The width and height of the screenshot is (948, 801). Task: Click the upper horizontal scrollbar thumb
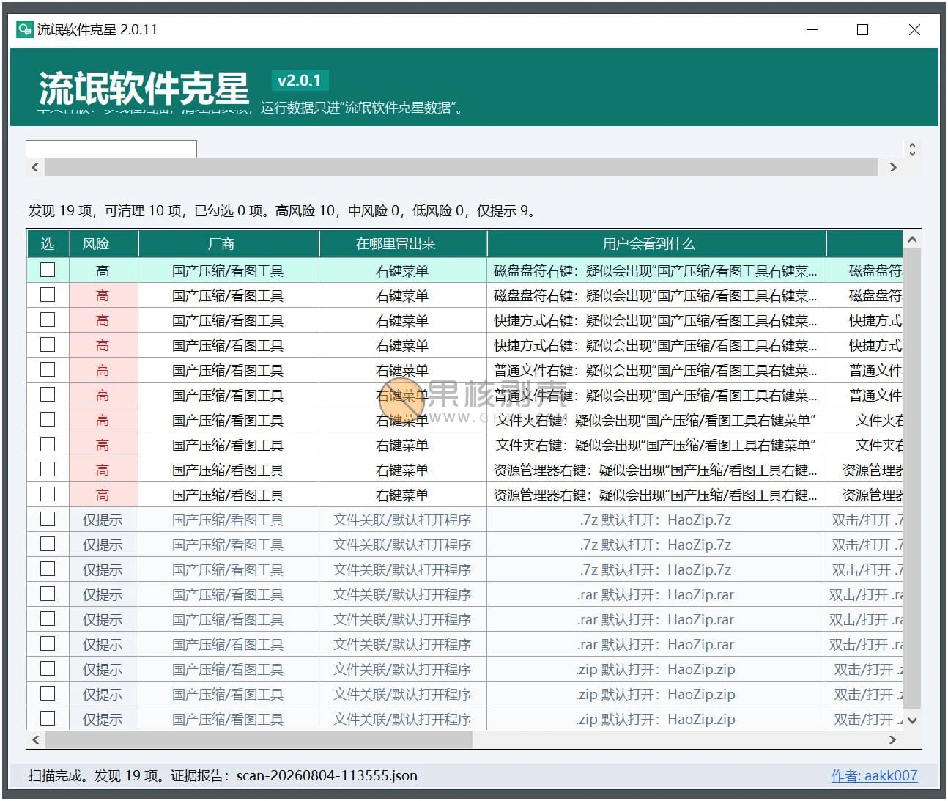461,167
